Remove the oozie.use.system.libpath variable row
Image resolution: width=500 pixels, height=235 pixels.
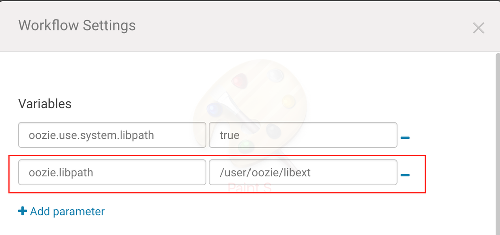click(x=405, y=137)
